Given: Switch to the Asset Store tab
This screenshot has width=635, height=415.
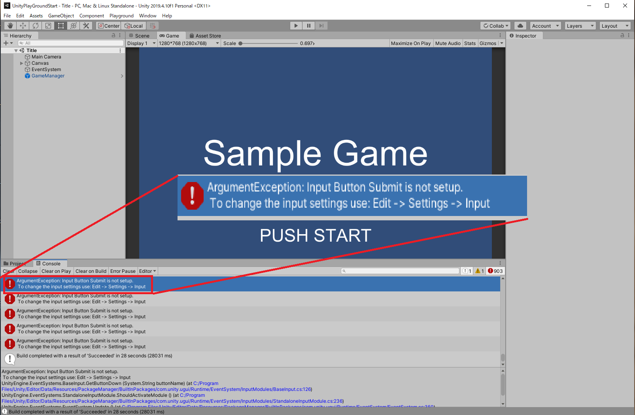Looking at the screenshot, I should (205, 36).
